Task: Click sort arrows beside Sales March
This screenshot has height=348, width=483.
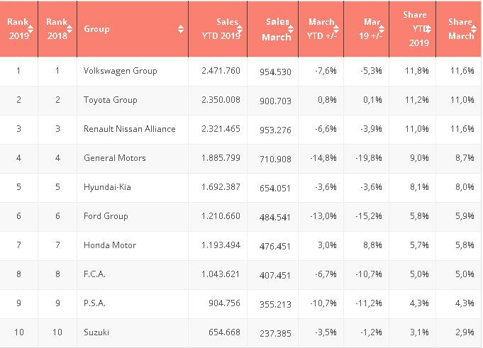Action: (x=292, y=29)
